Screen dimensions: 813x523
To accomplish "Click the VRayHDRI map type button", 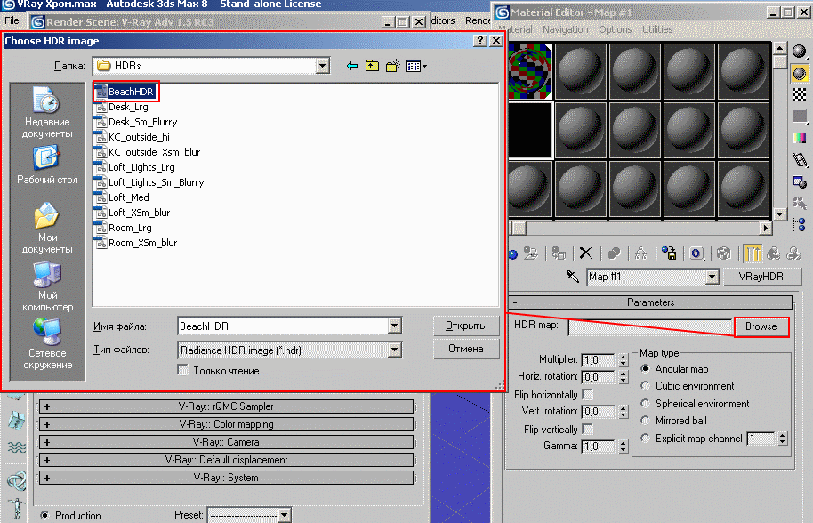I will coord(762,277).
